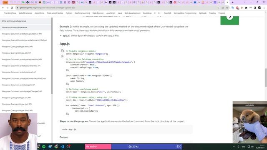Toggle the browser side panel icon
The width and height of the screenshot is (267, 150).
255,7
